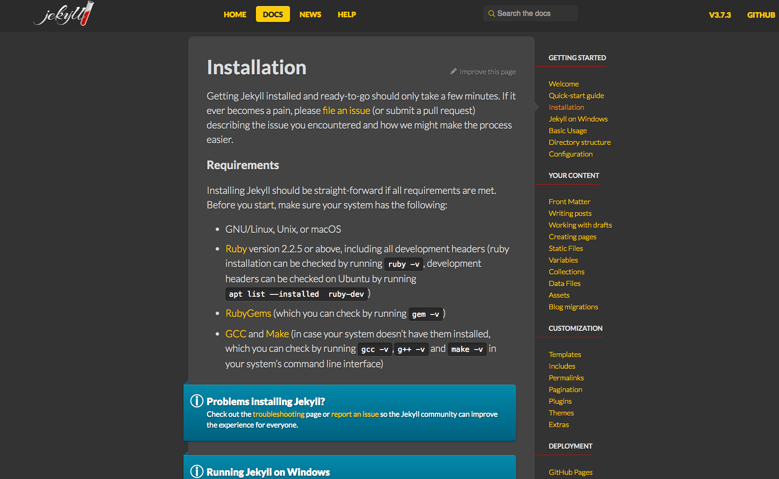Viewport: 779px width, 479px height.
Task: Click the CUSTOMIZATION section heading
Action: click(x=575, y=329)
